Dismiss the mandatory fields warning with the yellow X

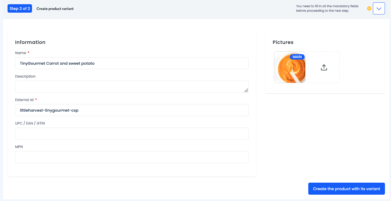click(x=369, y=8)
